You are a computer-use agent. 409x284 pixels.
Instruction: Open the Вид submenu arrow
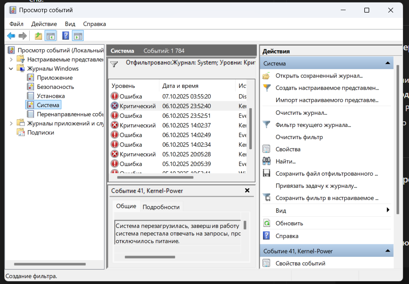click(388, 210)
